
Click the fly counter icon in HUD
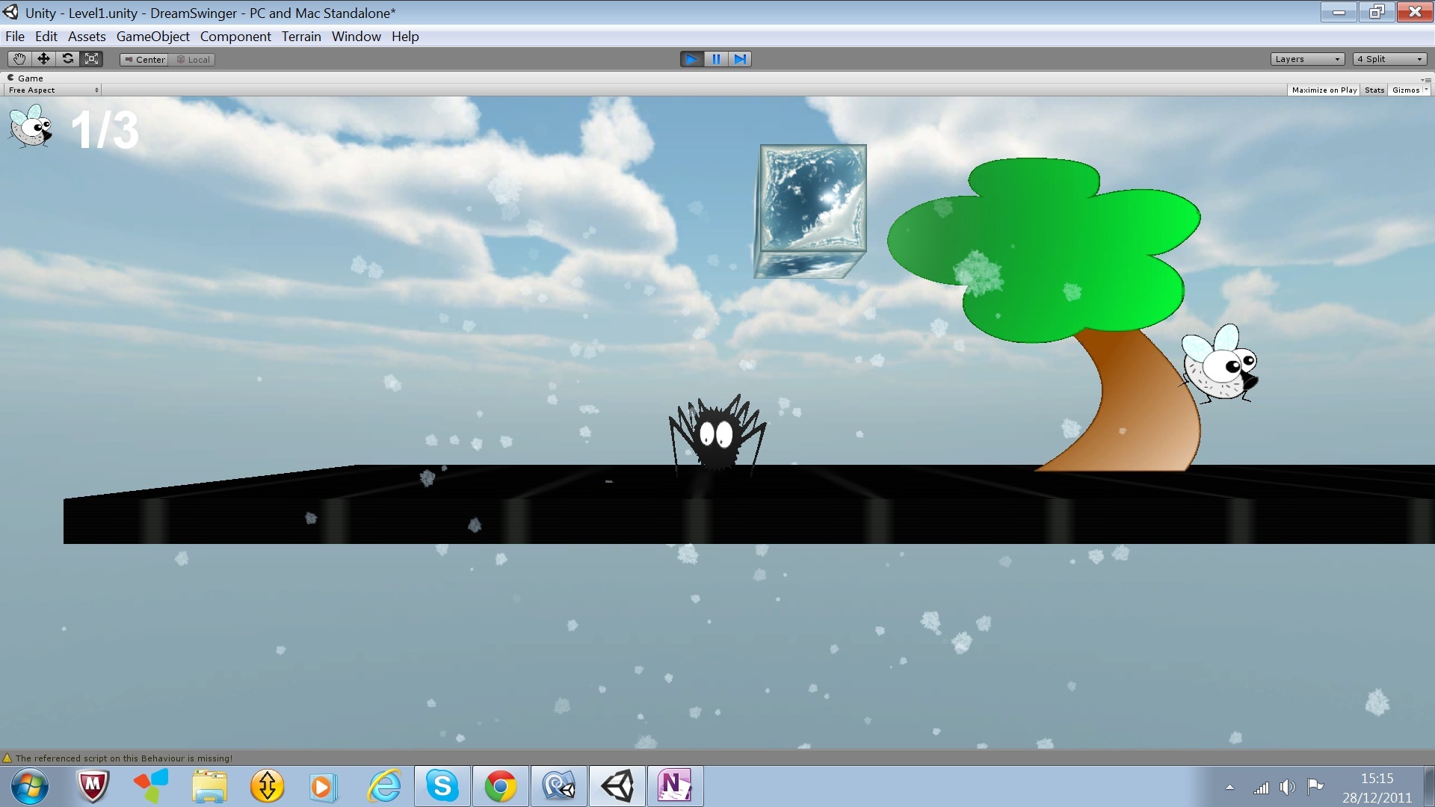tap(31, 126)
